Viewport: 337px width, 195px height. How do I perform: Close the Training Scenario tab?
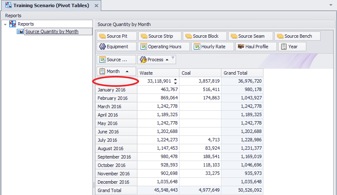pyautogui.click(x=96, y=6)
